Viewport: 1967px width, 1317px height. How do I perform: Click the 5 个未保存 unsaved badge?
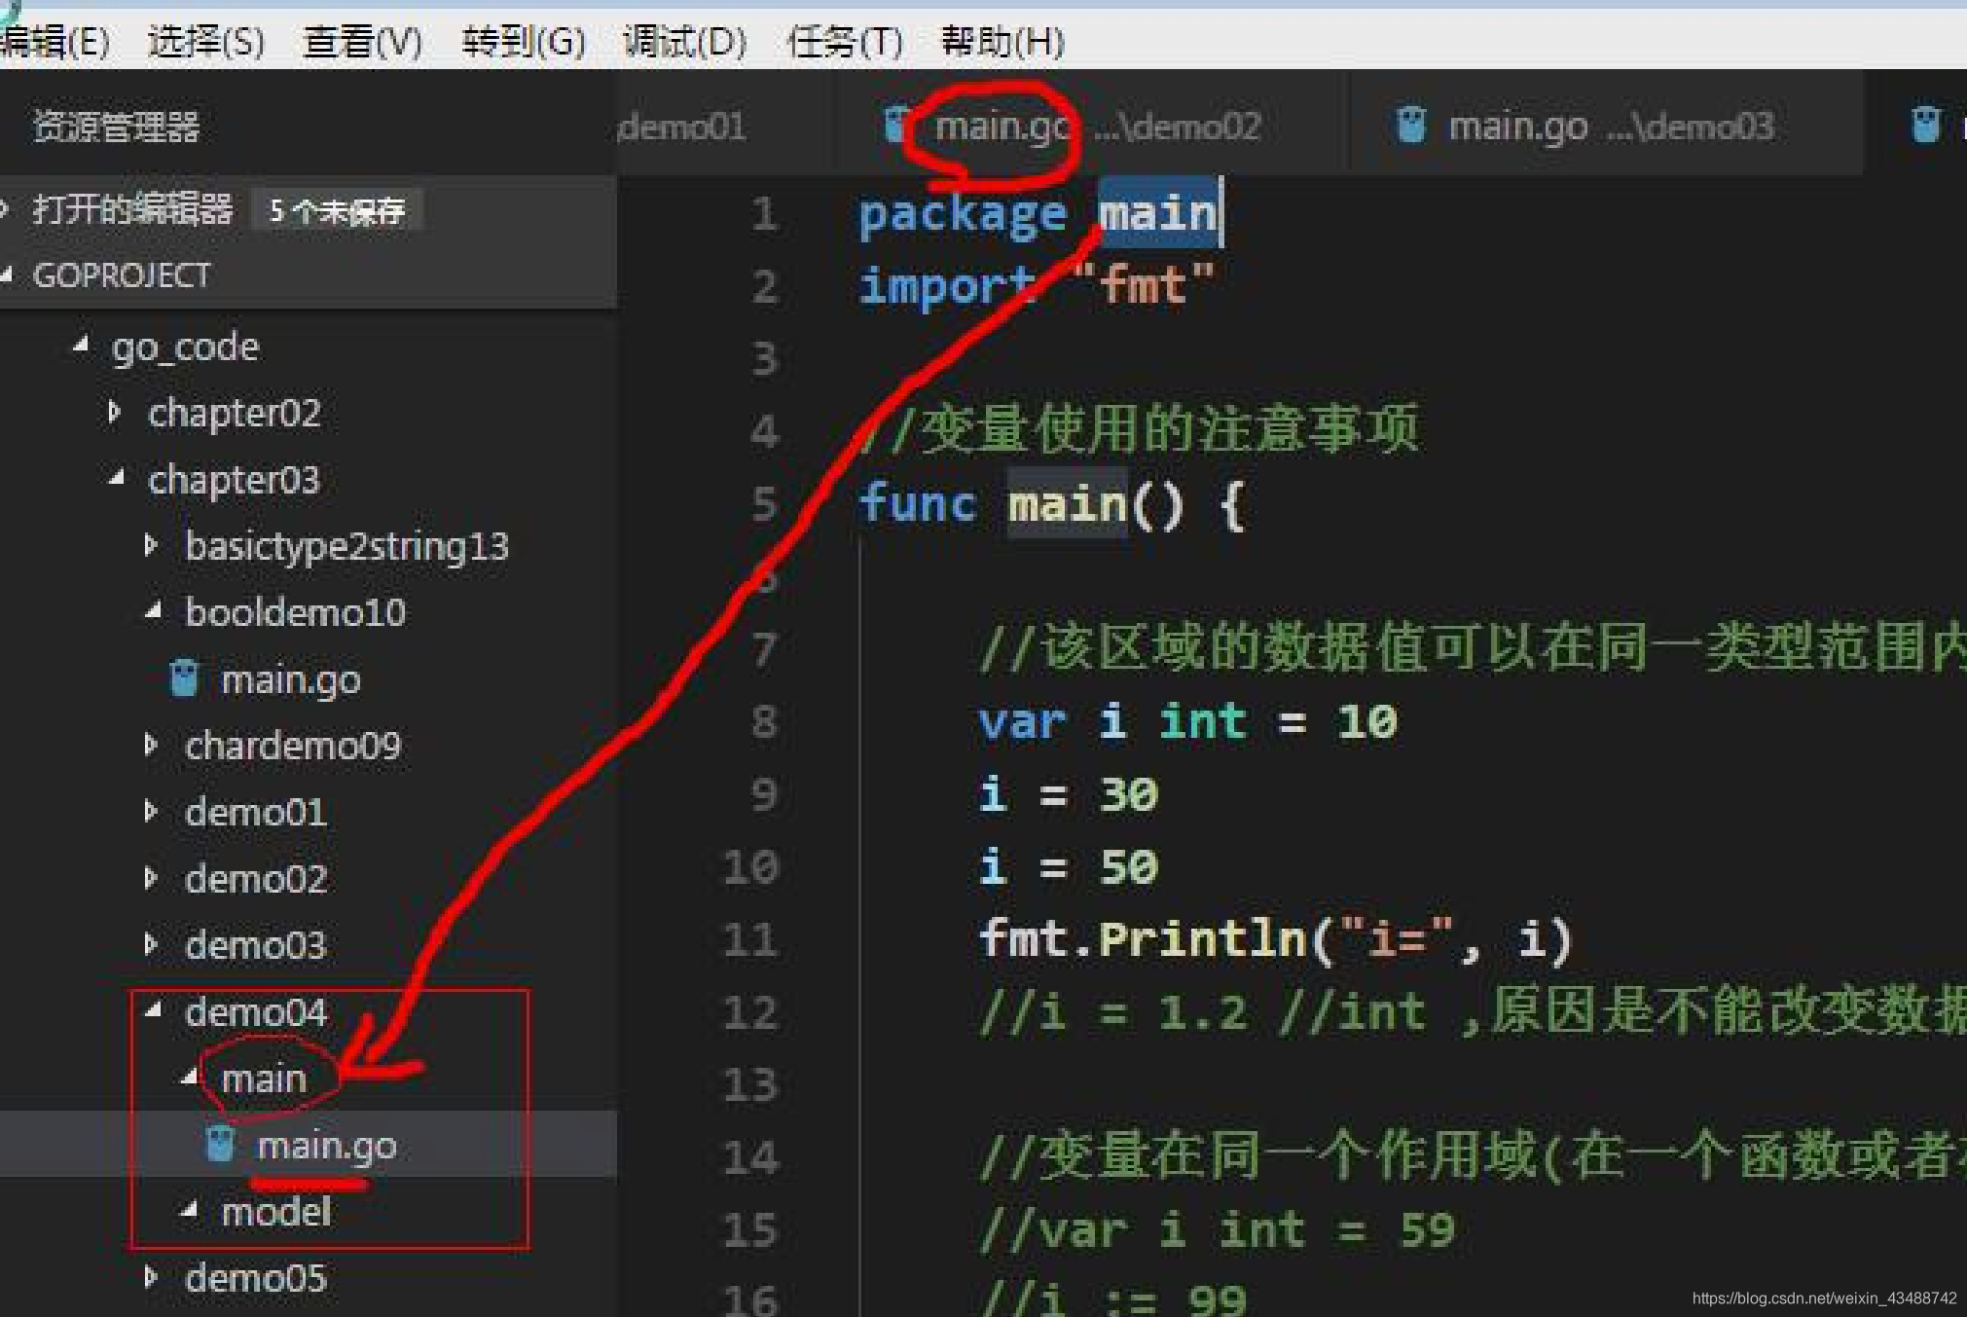(x=336, y=210)
